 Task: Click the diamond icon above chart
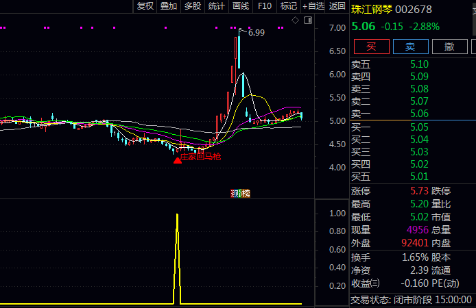click(x=295, y=21)
